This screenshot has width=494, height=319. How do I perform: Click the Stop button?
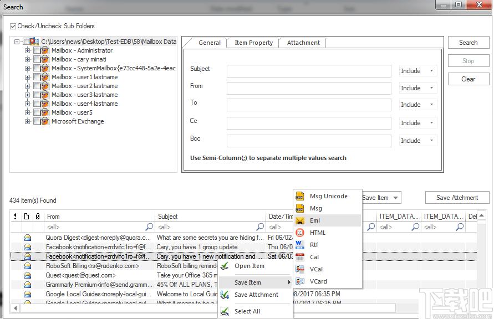click(x=468, y=61)
